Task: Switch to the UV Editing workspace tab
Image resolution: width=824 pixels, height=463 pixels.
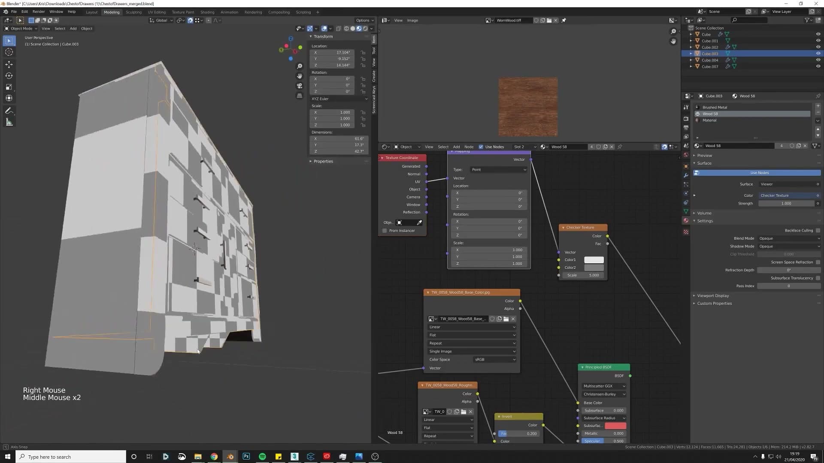Action: coord(157,12)
